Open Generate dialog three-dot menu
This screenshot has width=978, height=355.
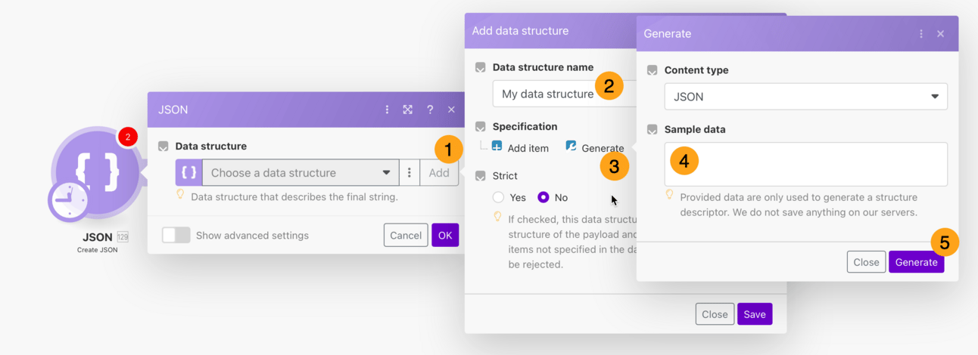tap(921, 34)
